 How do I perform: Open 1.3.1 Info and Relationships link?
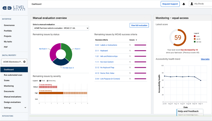tap(106, 56)
